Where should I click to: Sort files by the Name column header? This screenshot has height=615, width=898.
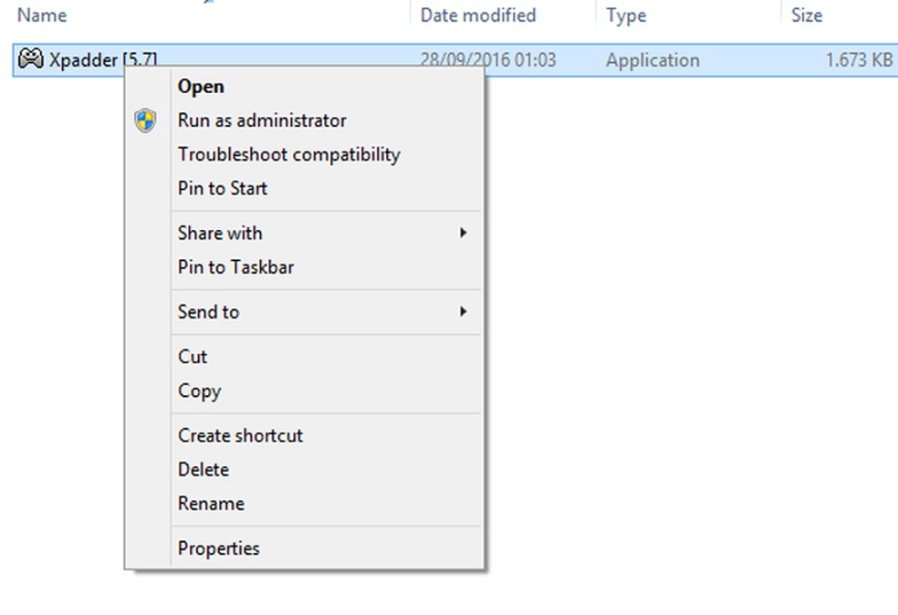pos(42,16)
